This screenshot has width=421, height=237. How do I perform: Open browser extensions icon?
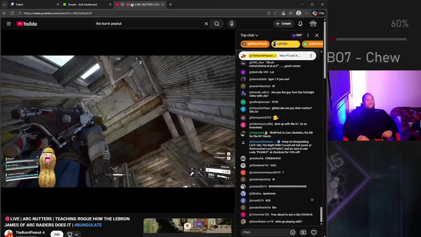tap(283, 13)
